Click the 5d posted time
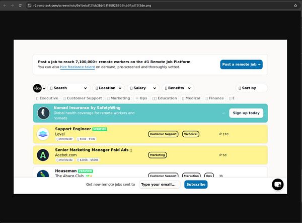The image size is (302, 223). [222, 155]
